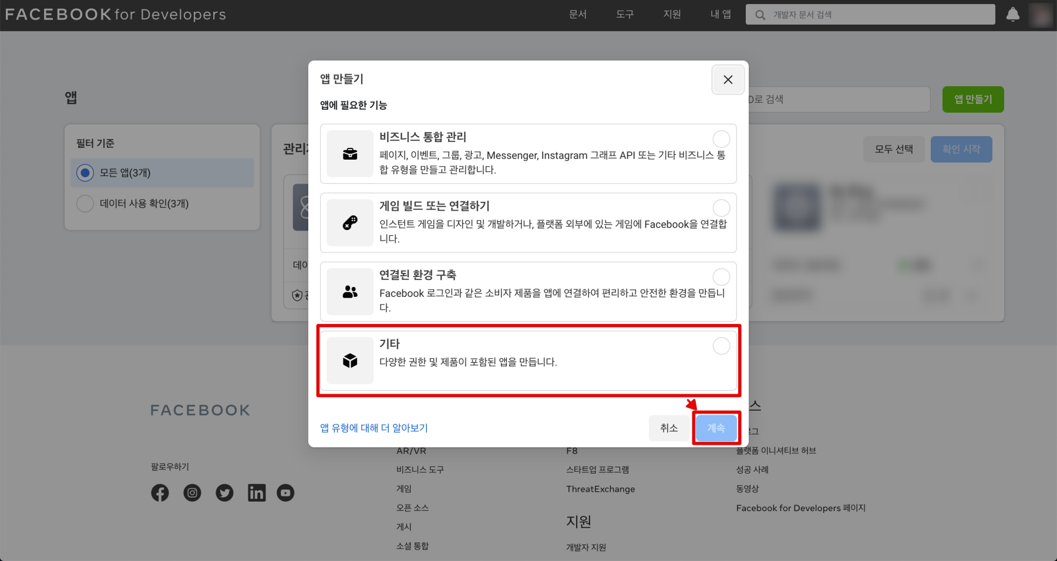Click the 모두 선택 button
This screenshot has height=561, width=1057.
tap(894, 149)
